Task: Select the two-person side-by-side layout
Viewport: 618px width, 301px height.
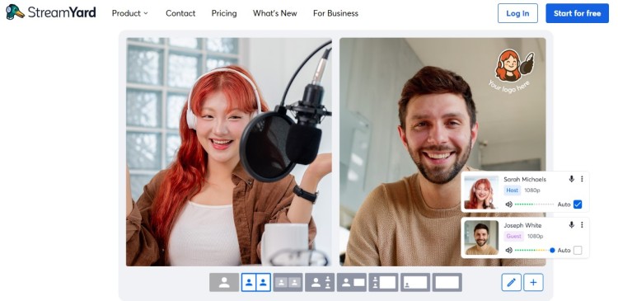Action: (256, 283)
